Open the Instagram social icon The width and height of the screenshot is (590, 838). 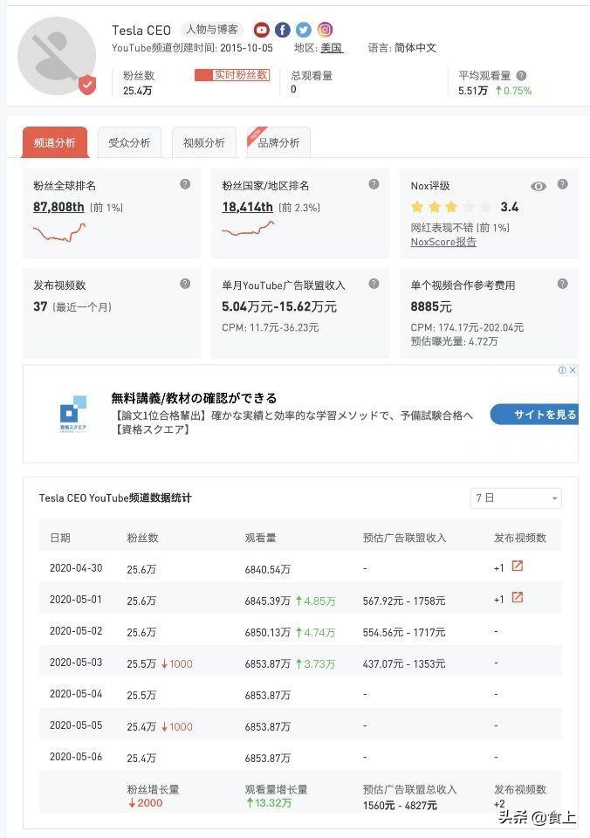(x=325, y=30)
